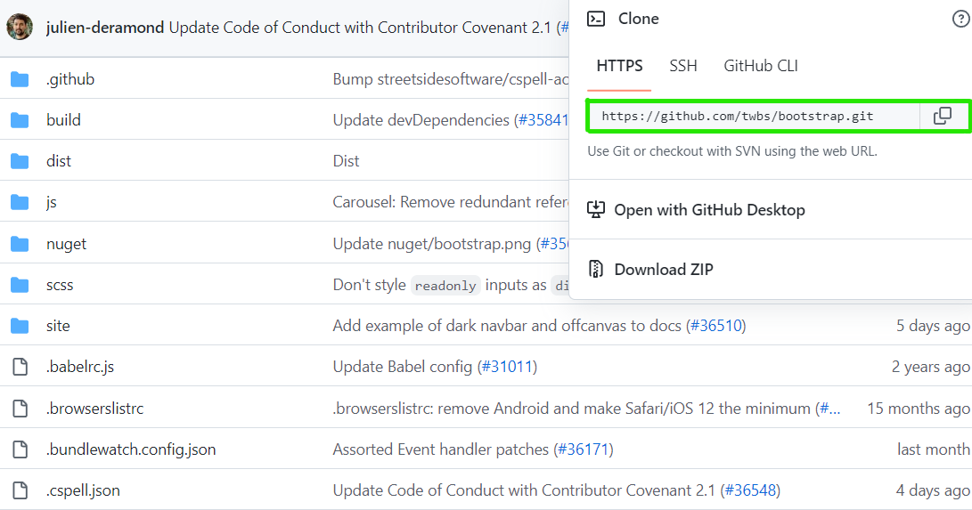Open the 'Update nuget/bootstrap.png' commit message

point(431,244)
